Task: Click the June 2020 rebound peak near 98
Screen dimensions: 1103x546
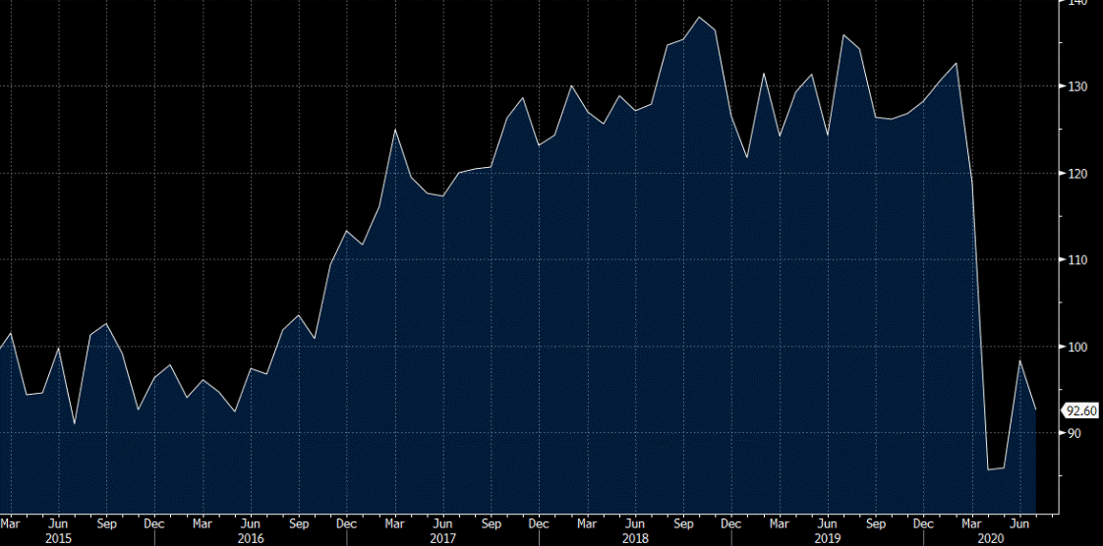Action: coord(1020,361)
